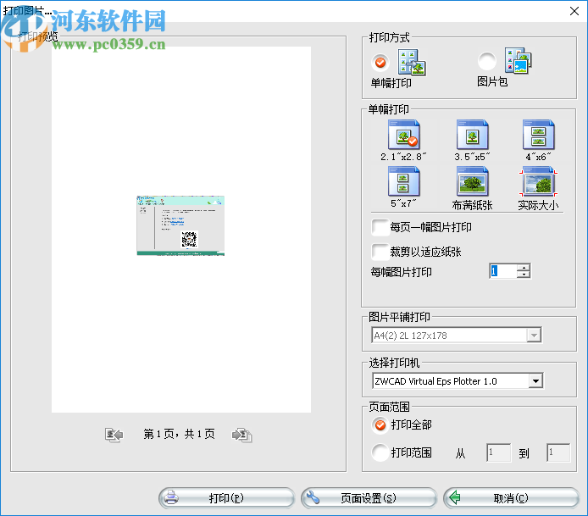This screenshot has height=516, width=588.
Task: Select the 5"x7" print layout icon
Action: [x=403, y=181]
